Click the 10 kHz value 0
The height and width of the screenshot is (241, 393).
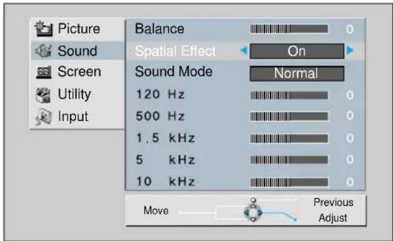(350, 182)
